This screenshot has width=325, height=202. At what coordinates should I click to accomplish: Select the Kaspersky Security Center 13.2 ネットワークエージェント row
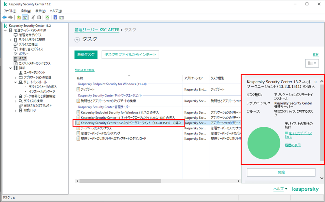point(158,123)
